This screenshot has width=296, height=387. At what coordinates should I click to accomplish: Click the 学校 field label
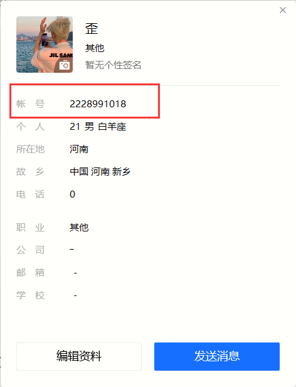point(31,295)
